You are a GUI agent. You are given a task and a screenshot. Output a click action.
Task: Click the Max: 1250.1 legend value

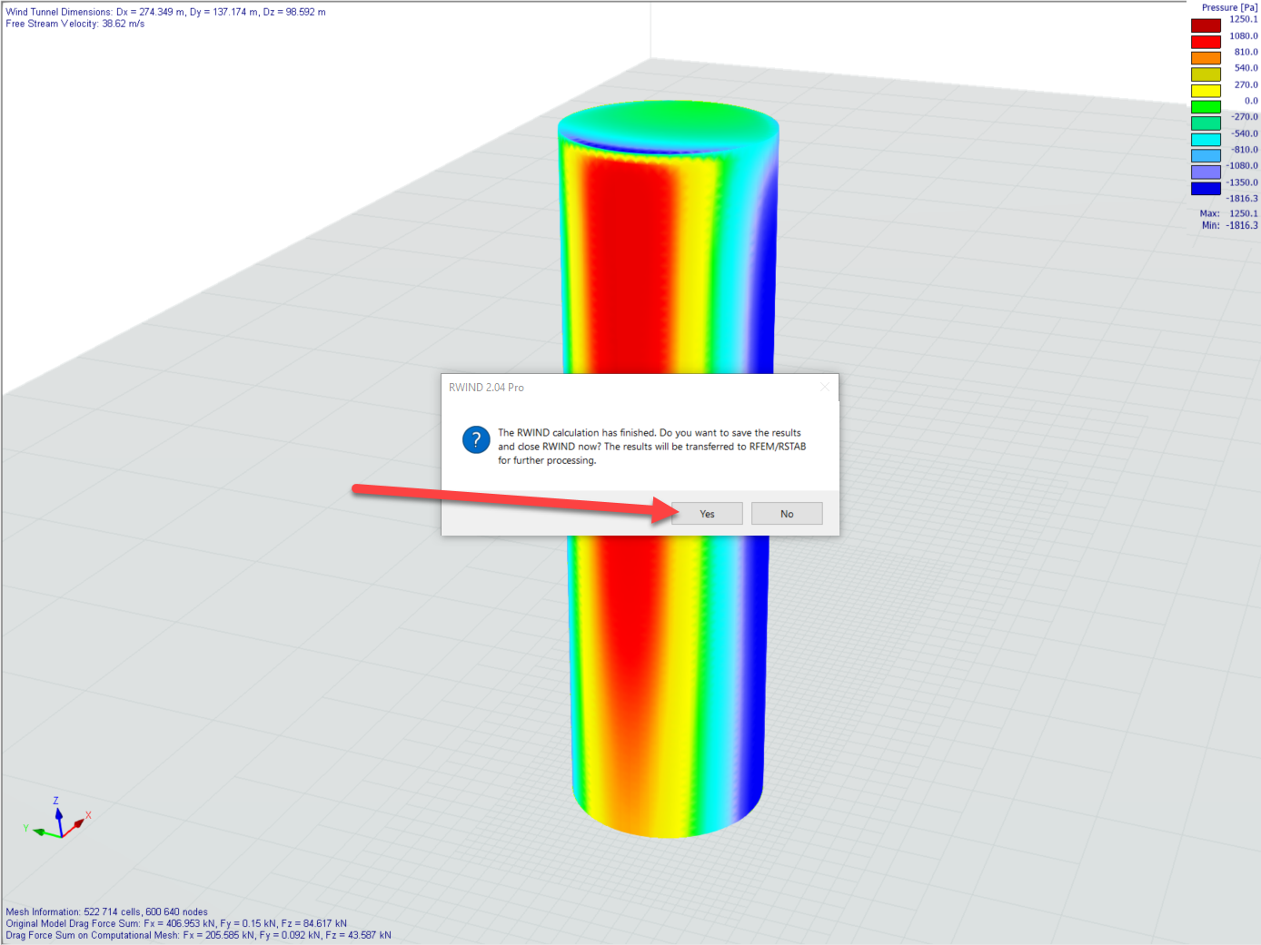[x=1228, y=213]
